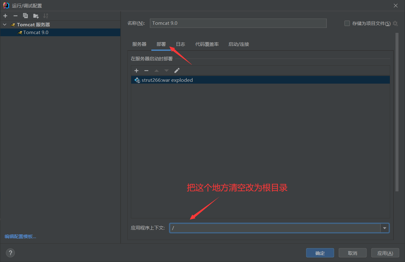Expand the 应用程序上下文 dropdown arrow
Viewport: 405px width, 262px height.
(x=385, y=228)
